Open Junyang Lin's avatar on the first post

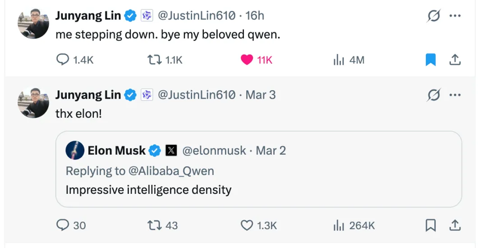point(33,23)
